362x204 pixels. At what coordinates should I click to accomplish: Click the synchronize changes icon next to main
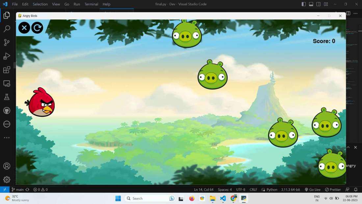(27, 189)
